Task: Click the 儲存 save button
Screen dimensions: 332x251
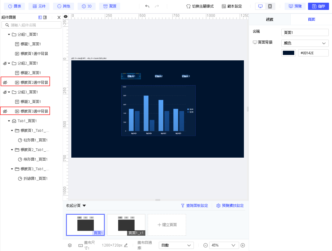Action: point(319,6)
